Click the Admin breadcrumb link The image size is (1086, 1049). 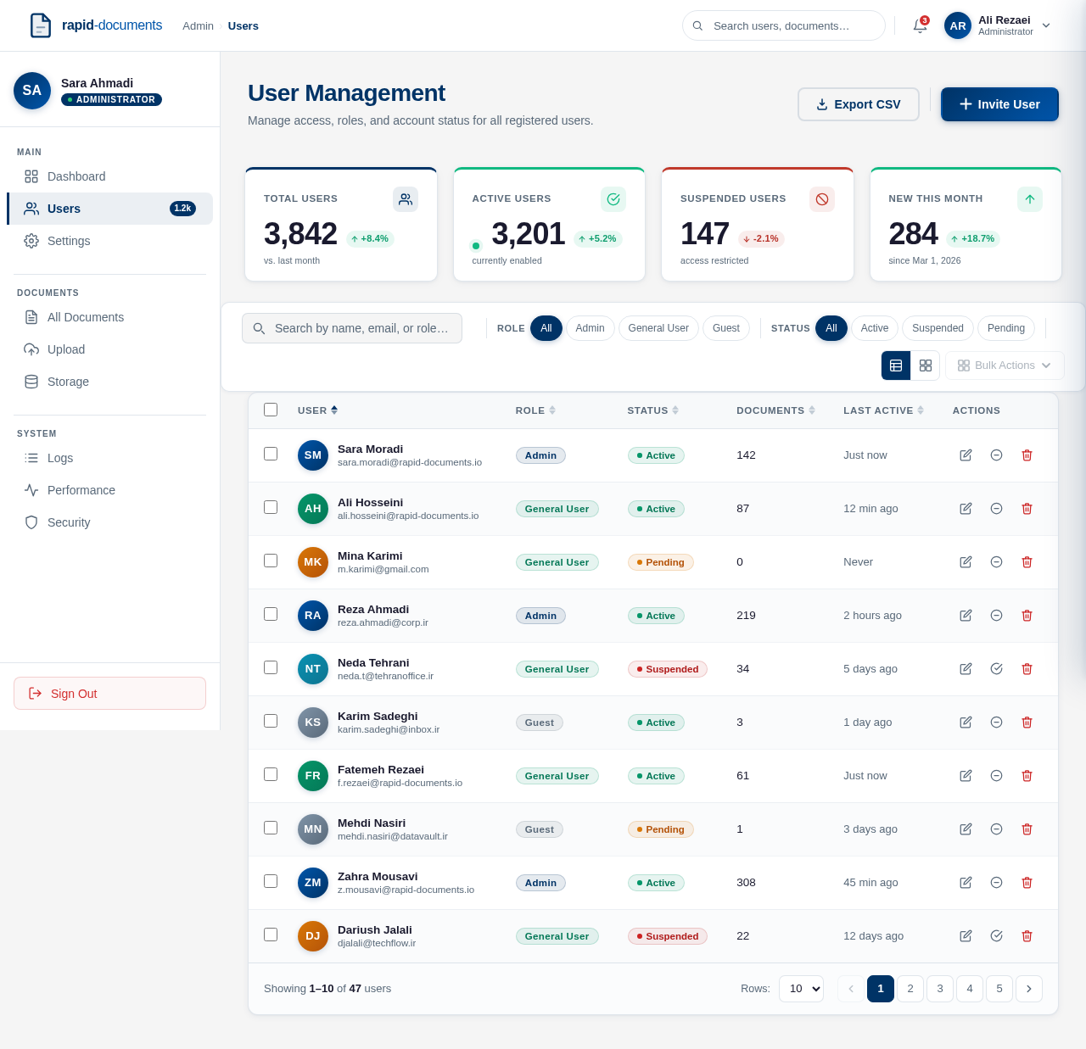click(x=198, y=25)
